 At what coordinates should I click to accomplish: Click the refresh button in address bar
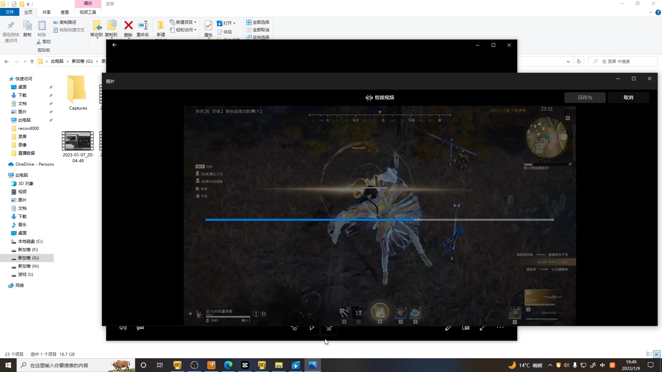(x=579, y=62)
